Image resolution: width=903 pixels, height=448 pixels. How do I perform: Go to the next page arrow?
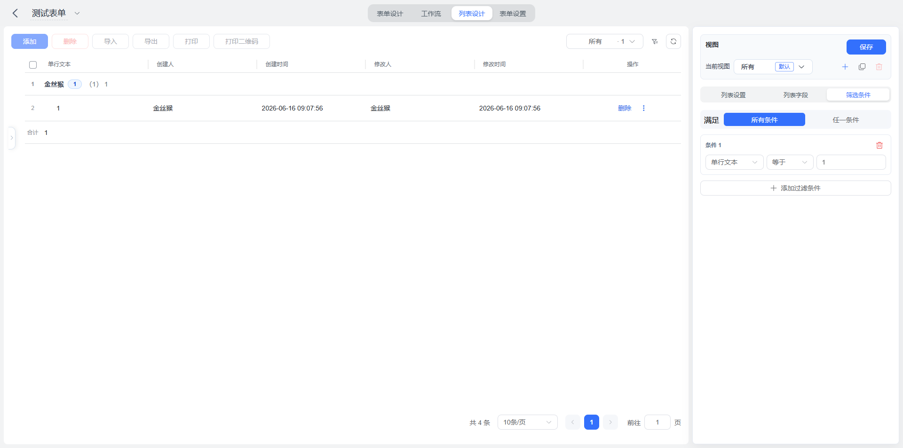[x=610, y=422]
